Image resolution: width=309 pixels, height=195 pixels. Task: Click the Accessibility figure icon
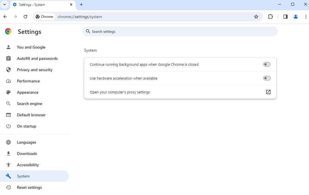point(8,165)
